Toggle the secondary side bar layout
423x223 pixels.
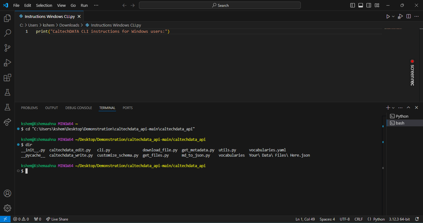(369, 5)
